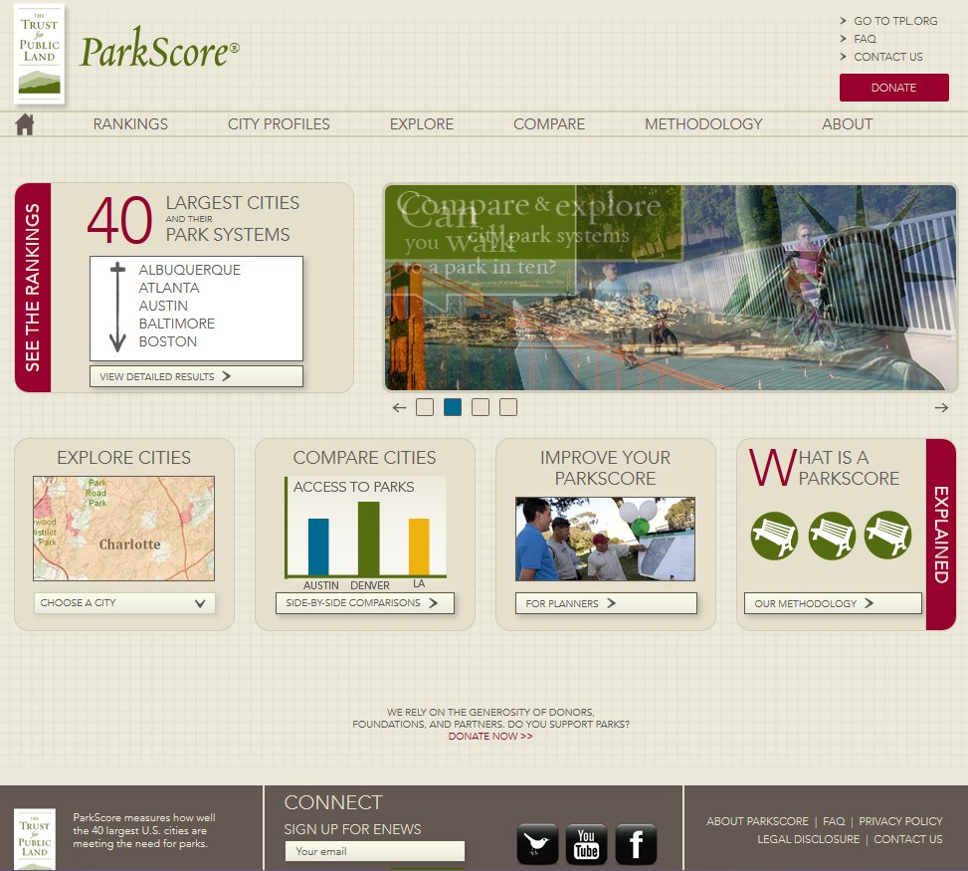The width and height of the screenshot is (968, 871).
Task: Open the planners photo thumbnail
Action: (x=606, y=540)
